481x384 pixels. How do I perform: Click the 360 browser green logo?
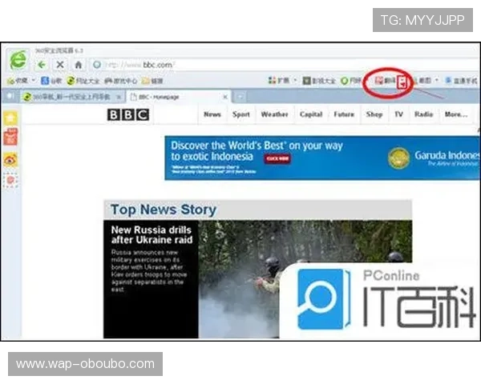click(18, 62)
